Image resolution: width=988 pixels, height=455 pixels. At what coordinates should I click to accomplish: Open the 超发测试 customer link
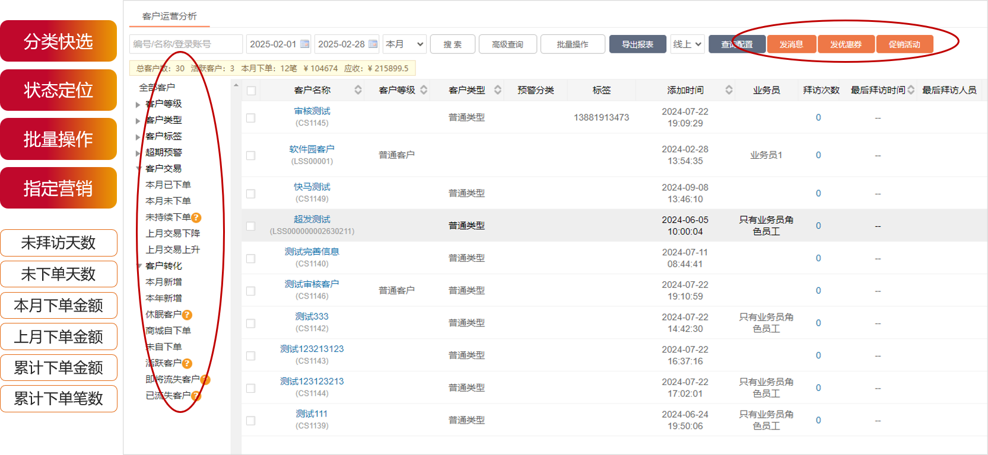click(312, 219)
